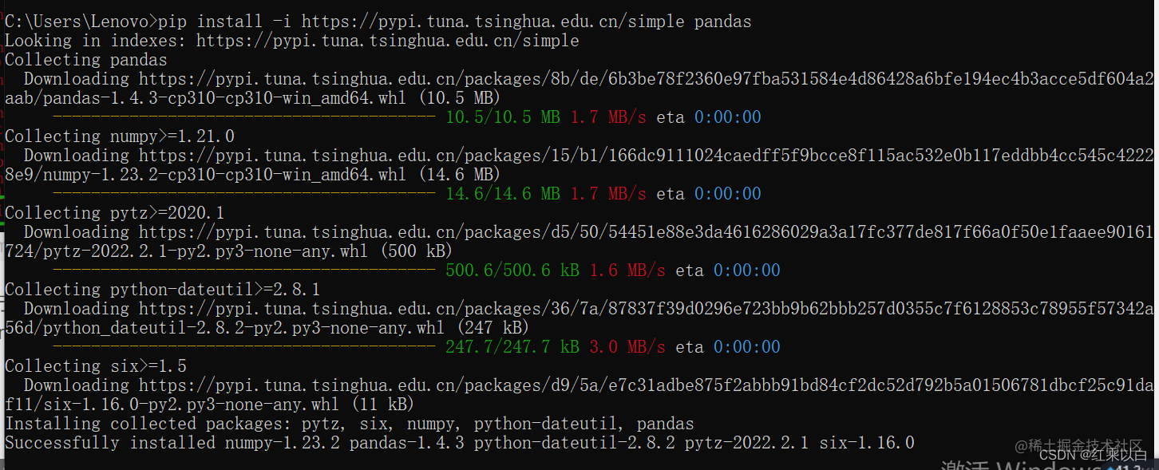Viewport: 1159px width, 470px height.
Task: Click the pytz download progress bar
Action: pos(243,271)
